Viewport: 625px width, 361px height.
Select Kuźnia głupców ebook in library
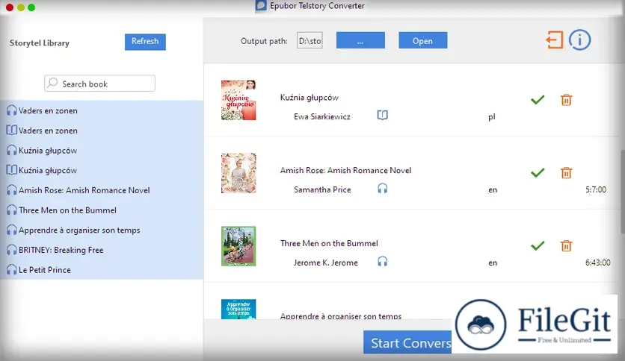pyautogui.click(x=102, y=170)
